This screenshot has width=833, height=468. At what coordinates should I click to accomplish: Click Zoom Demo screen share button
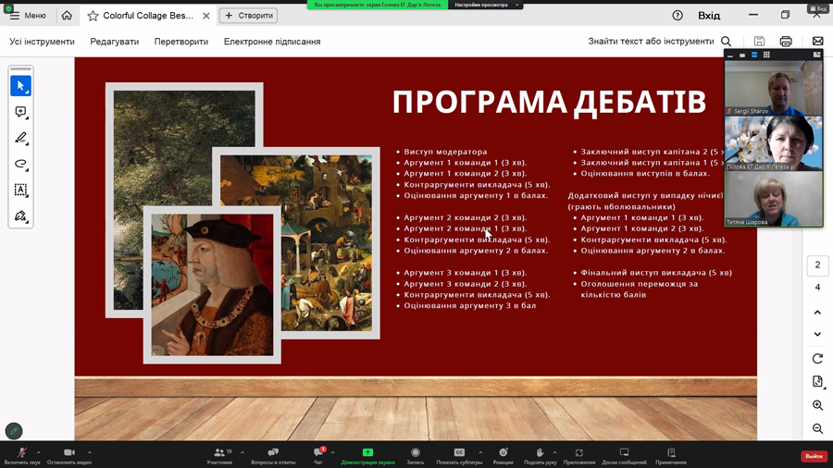click(x=367, y=456)
